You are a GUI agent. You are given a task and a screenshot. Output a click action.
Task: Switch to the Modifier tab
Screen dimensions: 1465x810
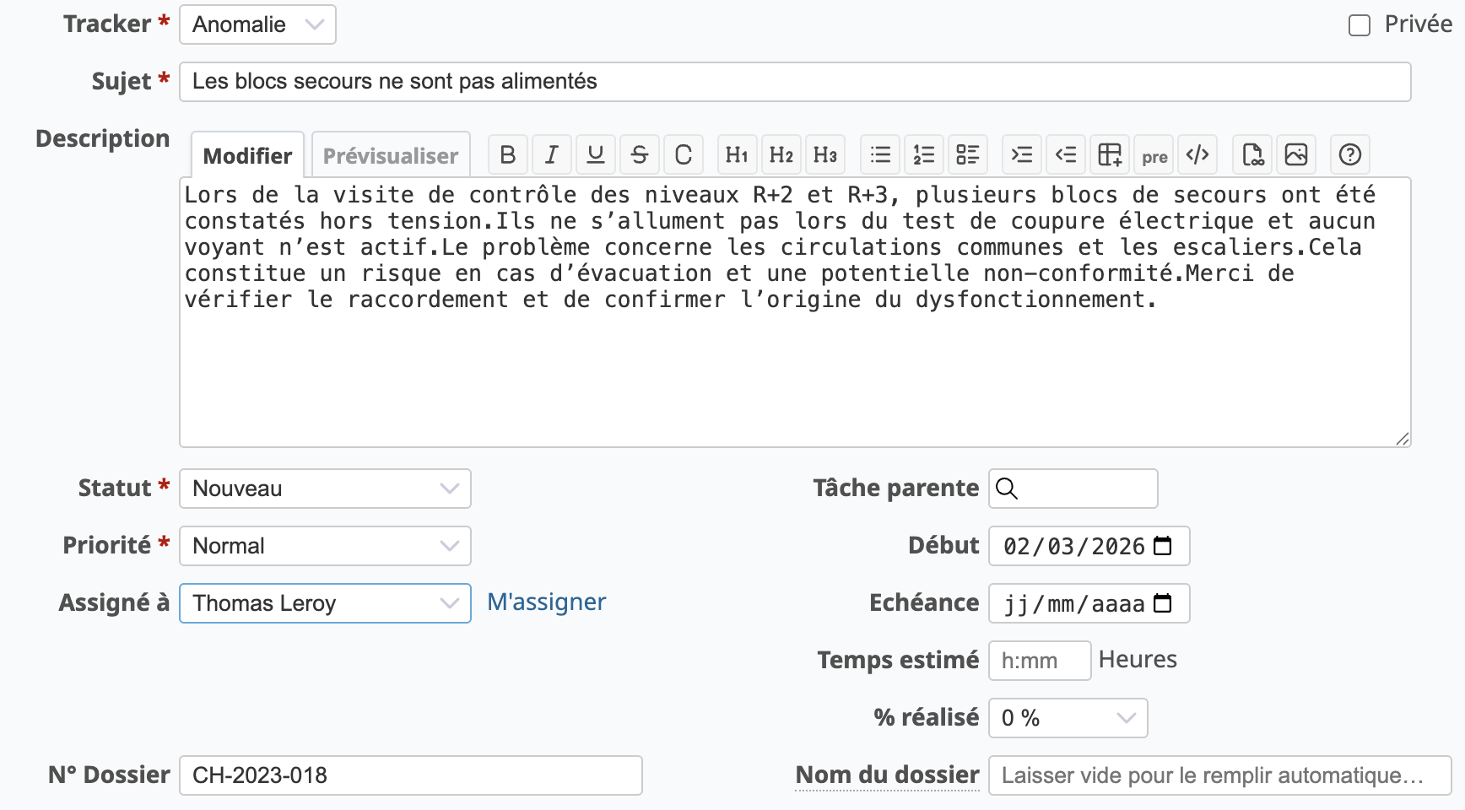pos(247,155)
